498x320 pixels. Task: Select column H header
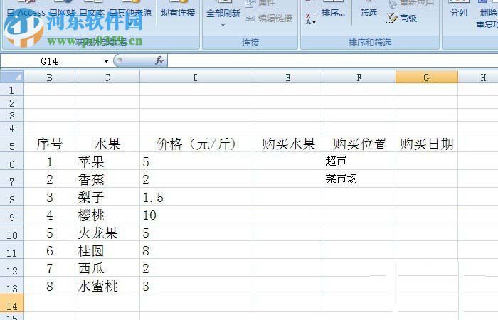478,78
